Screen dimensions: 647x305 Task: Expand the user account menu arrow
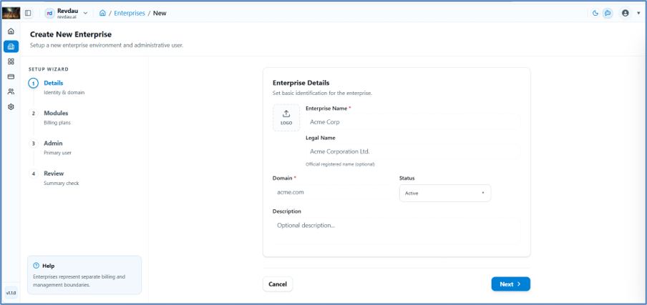[638, 14]
